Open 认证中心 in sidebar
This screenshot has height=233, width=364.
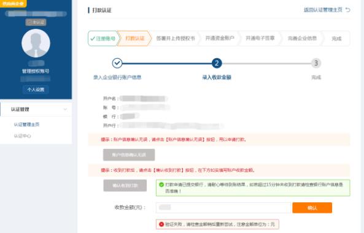22,136
